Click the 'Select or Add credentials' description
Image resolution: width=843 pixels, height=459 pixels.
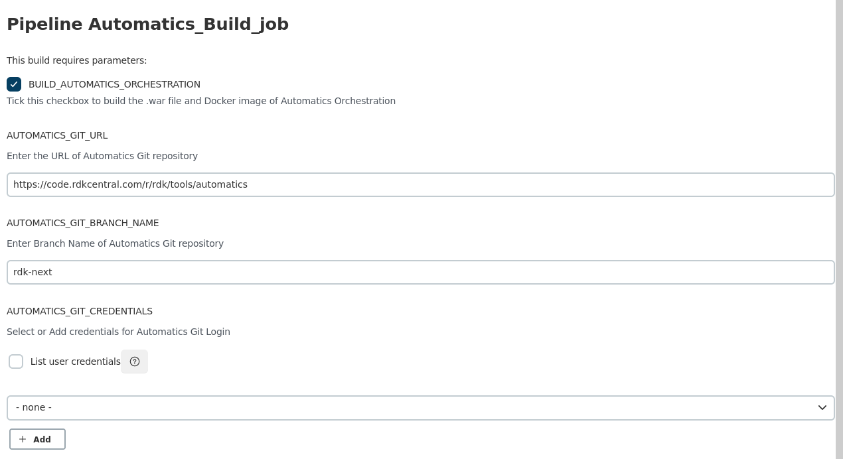[x=118, y=332]
